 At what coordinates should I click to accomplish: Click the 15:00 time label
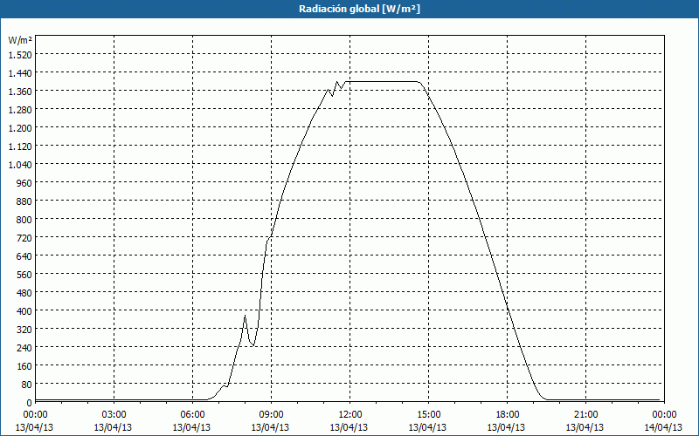pyautogui.click(x=428, y=415)
